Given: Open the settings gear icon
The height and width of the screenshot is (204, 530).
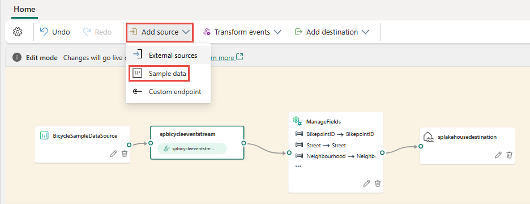Looking at the screenshot, I should (17, 32).
